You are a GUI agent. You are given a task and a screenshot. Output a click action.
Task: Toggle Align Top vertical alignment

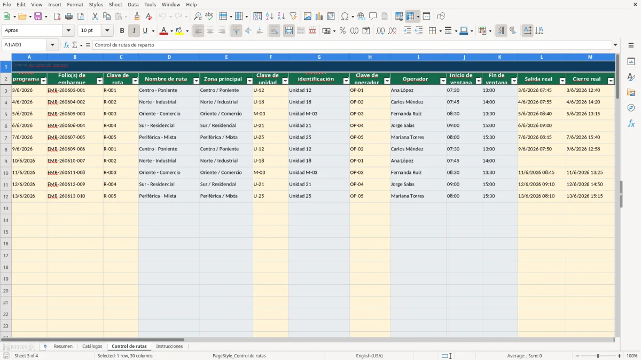(x=236, y=31)
